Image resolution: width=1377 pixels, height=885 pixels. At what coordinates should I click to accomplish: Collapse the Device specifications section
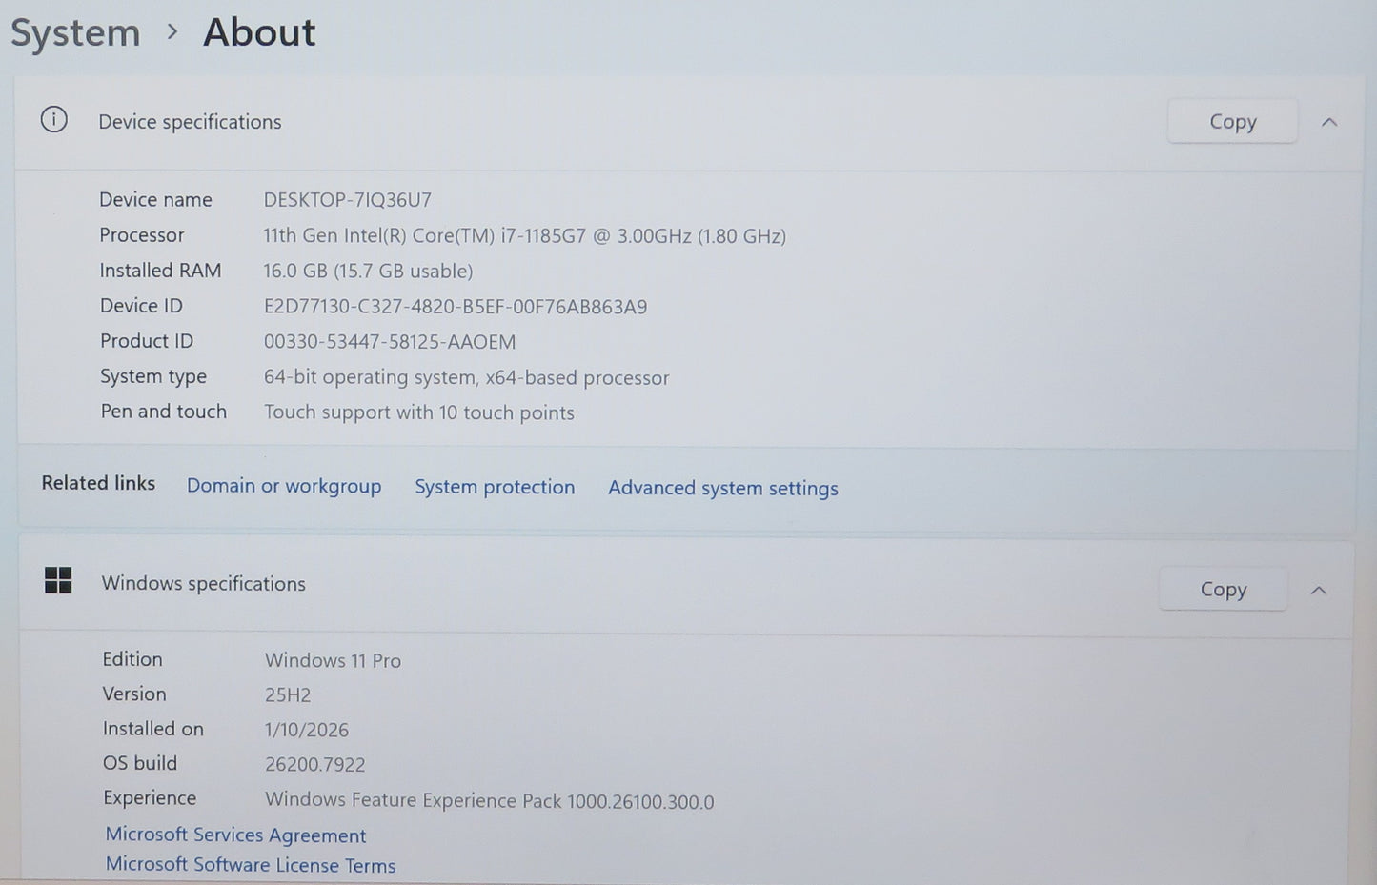[1329, 122]
